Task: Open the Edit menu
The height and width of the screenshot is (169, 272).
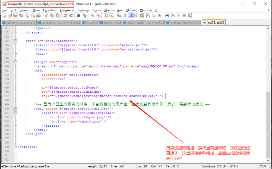Action: [13, 10]
